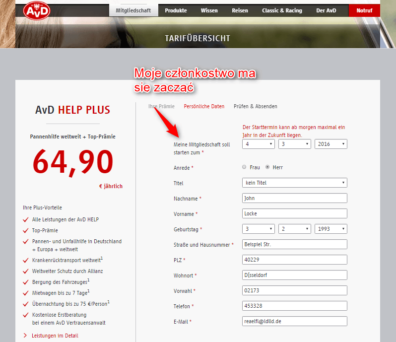Click the Übernachtung bis zu 75 €/Person entry
Viewport: 396px width, 342px height.
coord(70,303)
